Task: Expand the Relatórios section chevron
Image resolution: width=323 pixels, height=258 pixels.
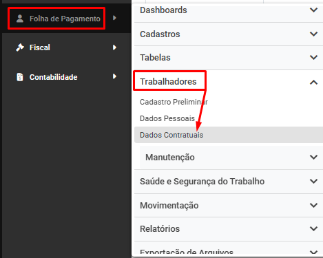Action: click(x=313, y=228)
